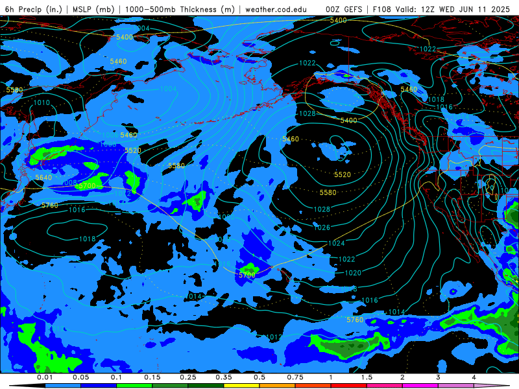Click the 1026 isobar label
This screenshot has width=519, height=389.
322,228
